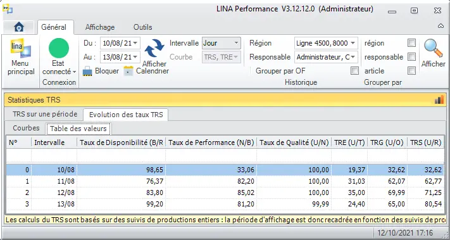The height and width of the screenshot is (240, 450).
Task: Click the Bloquer button label
Action: coord(107,71)
